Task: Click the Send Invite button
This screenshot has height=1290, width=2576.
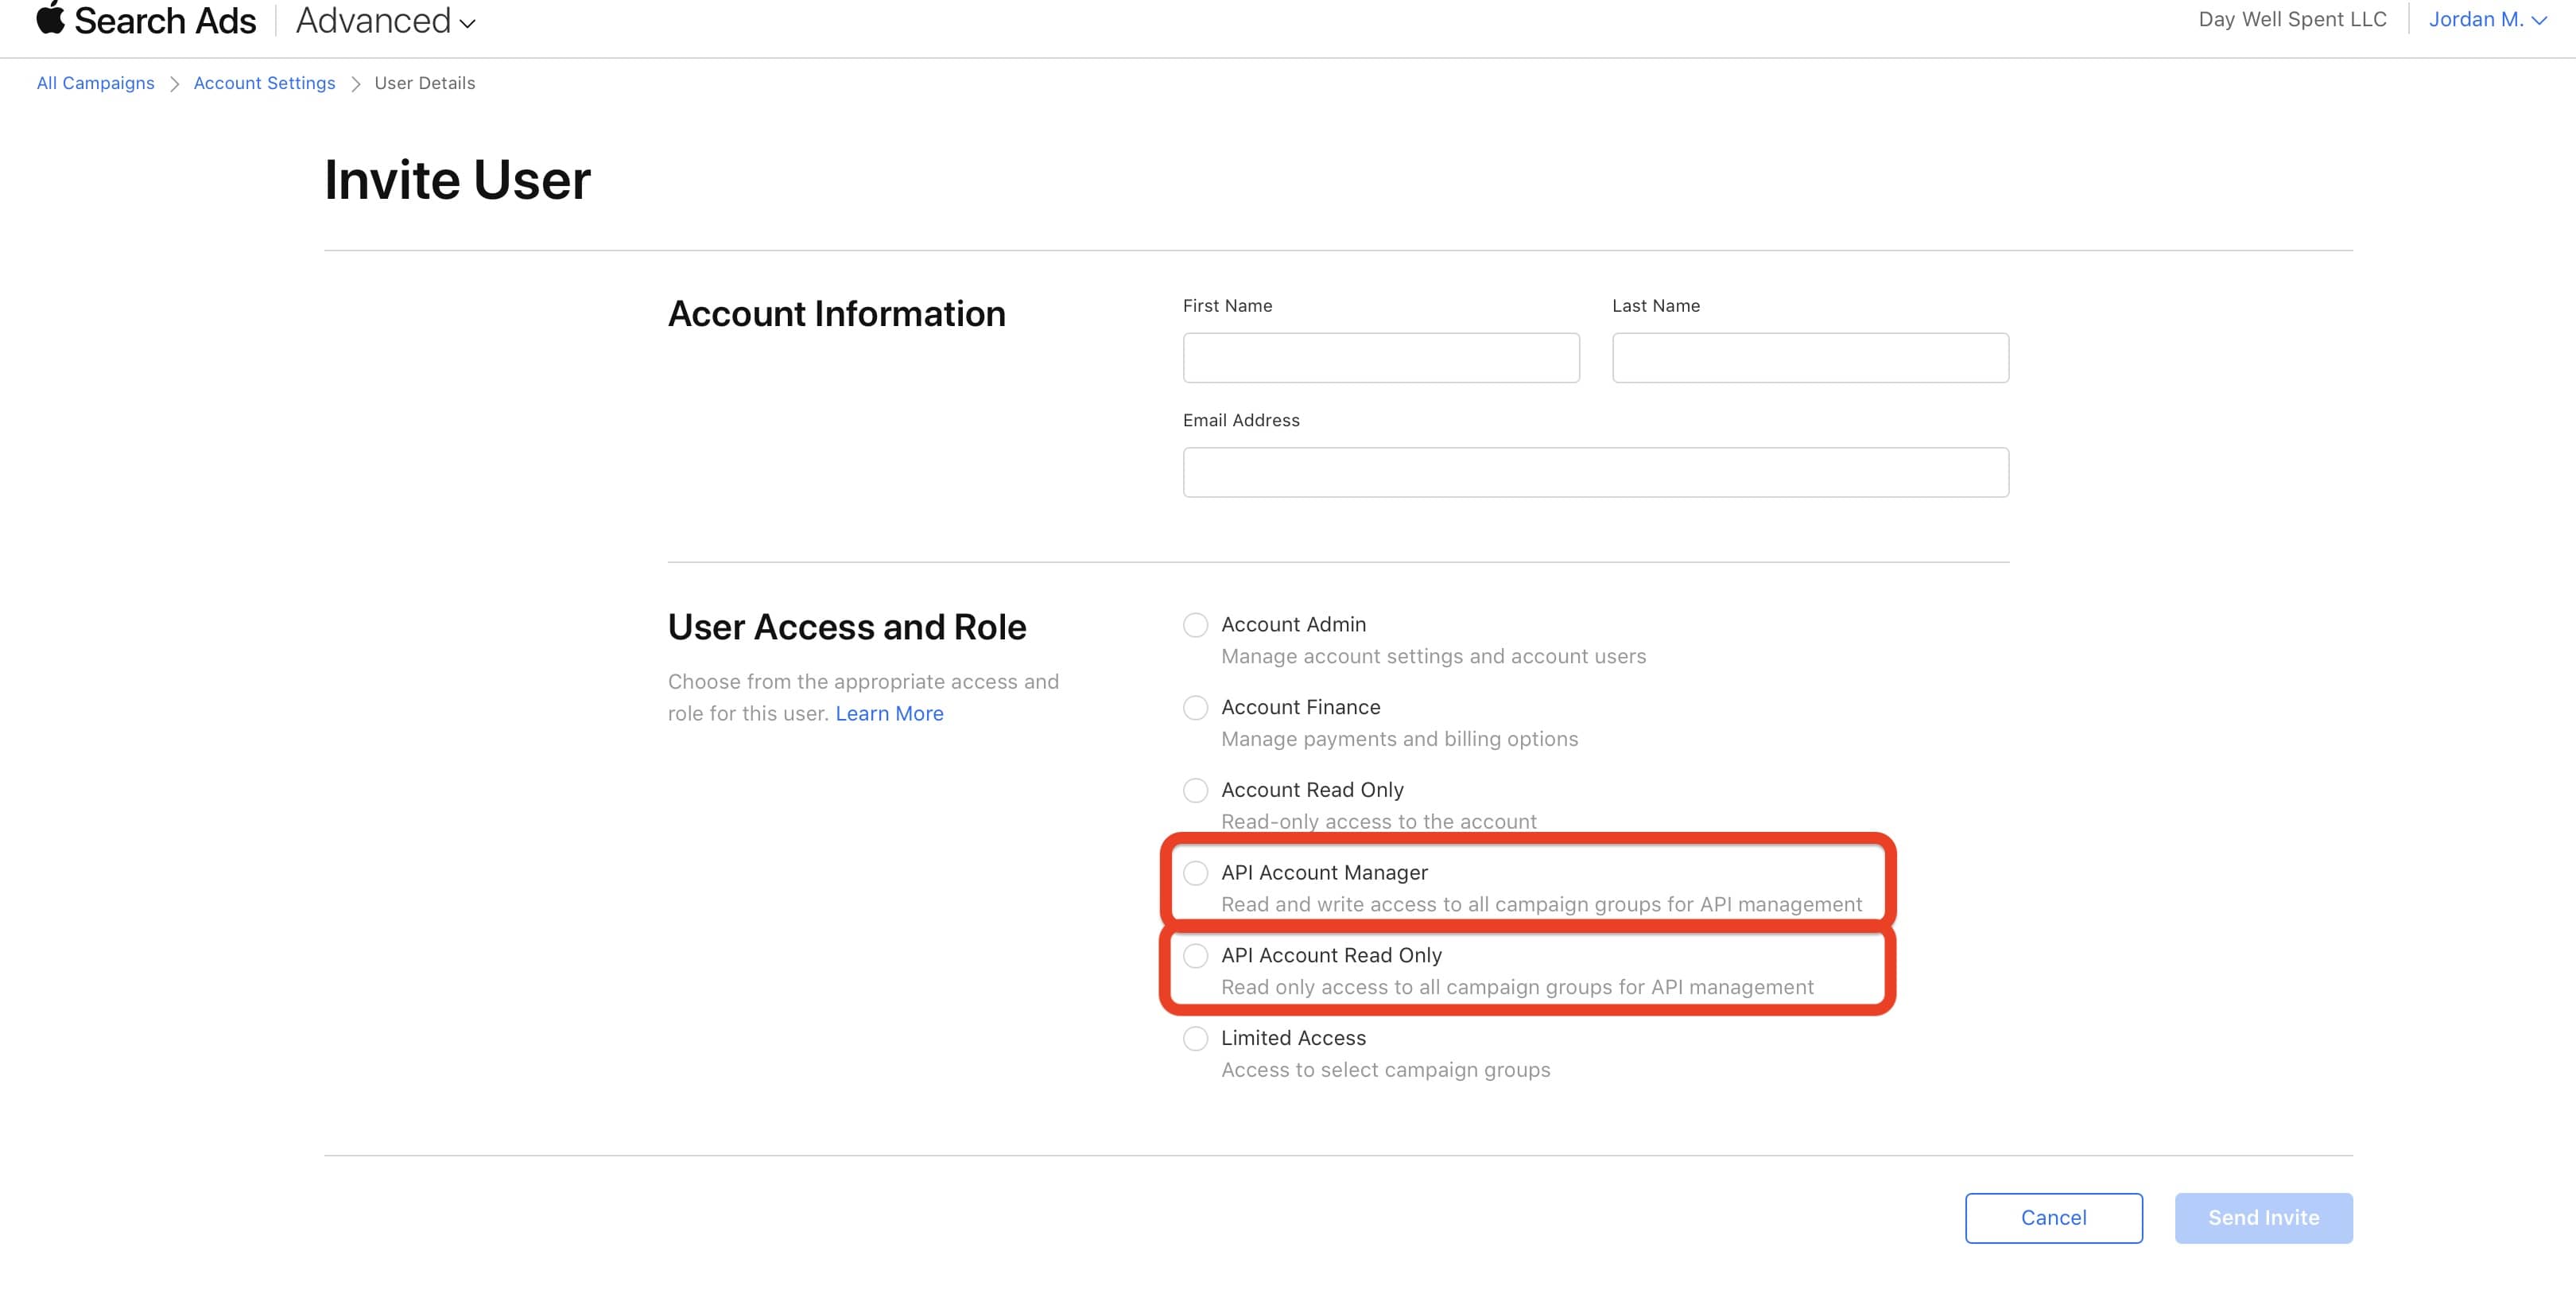Action: 2263,1218
